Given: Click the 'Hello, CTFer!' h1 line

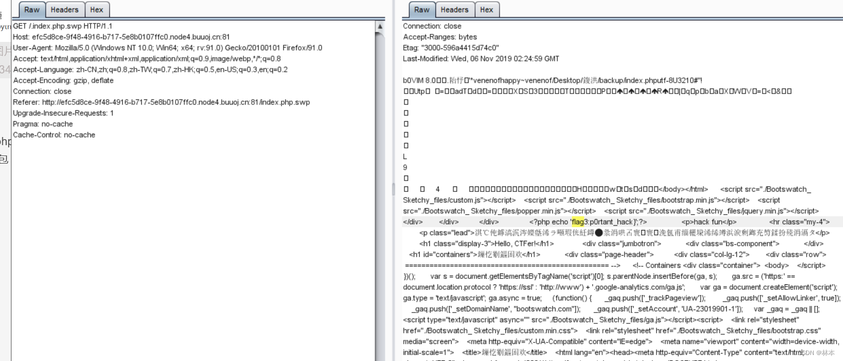Looking at the screenshot, I should (x=486, y=244).
